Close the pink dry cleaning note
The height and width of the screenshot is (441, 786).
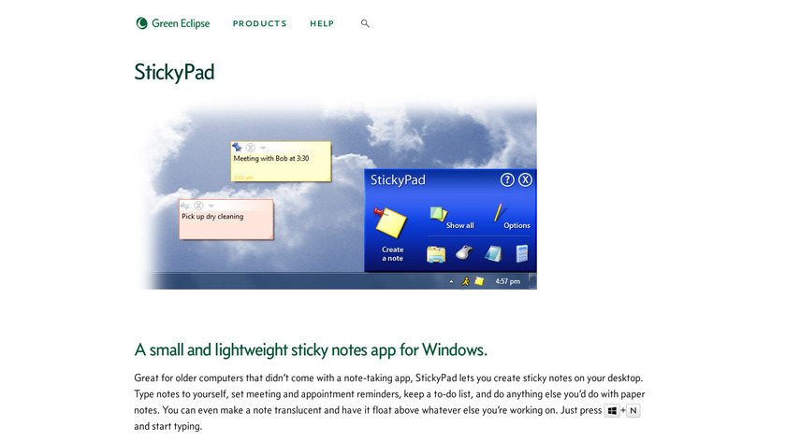click(x=198, y=206)
